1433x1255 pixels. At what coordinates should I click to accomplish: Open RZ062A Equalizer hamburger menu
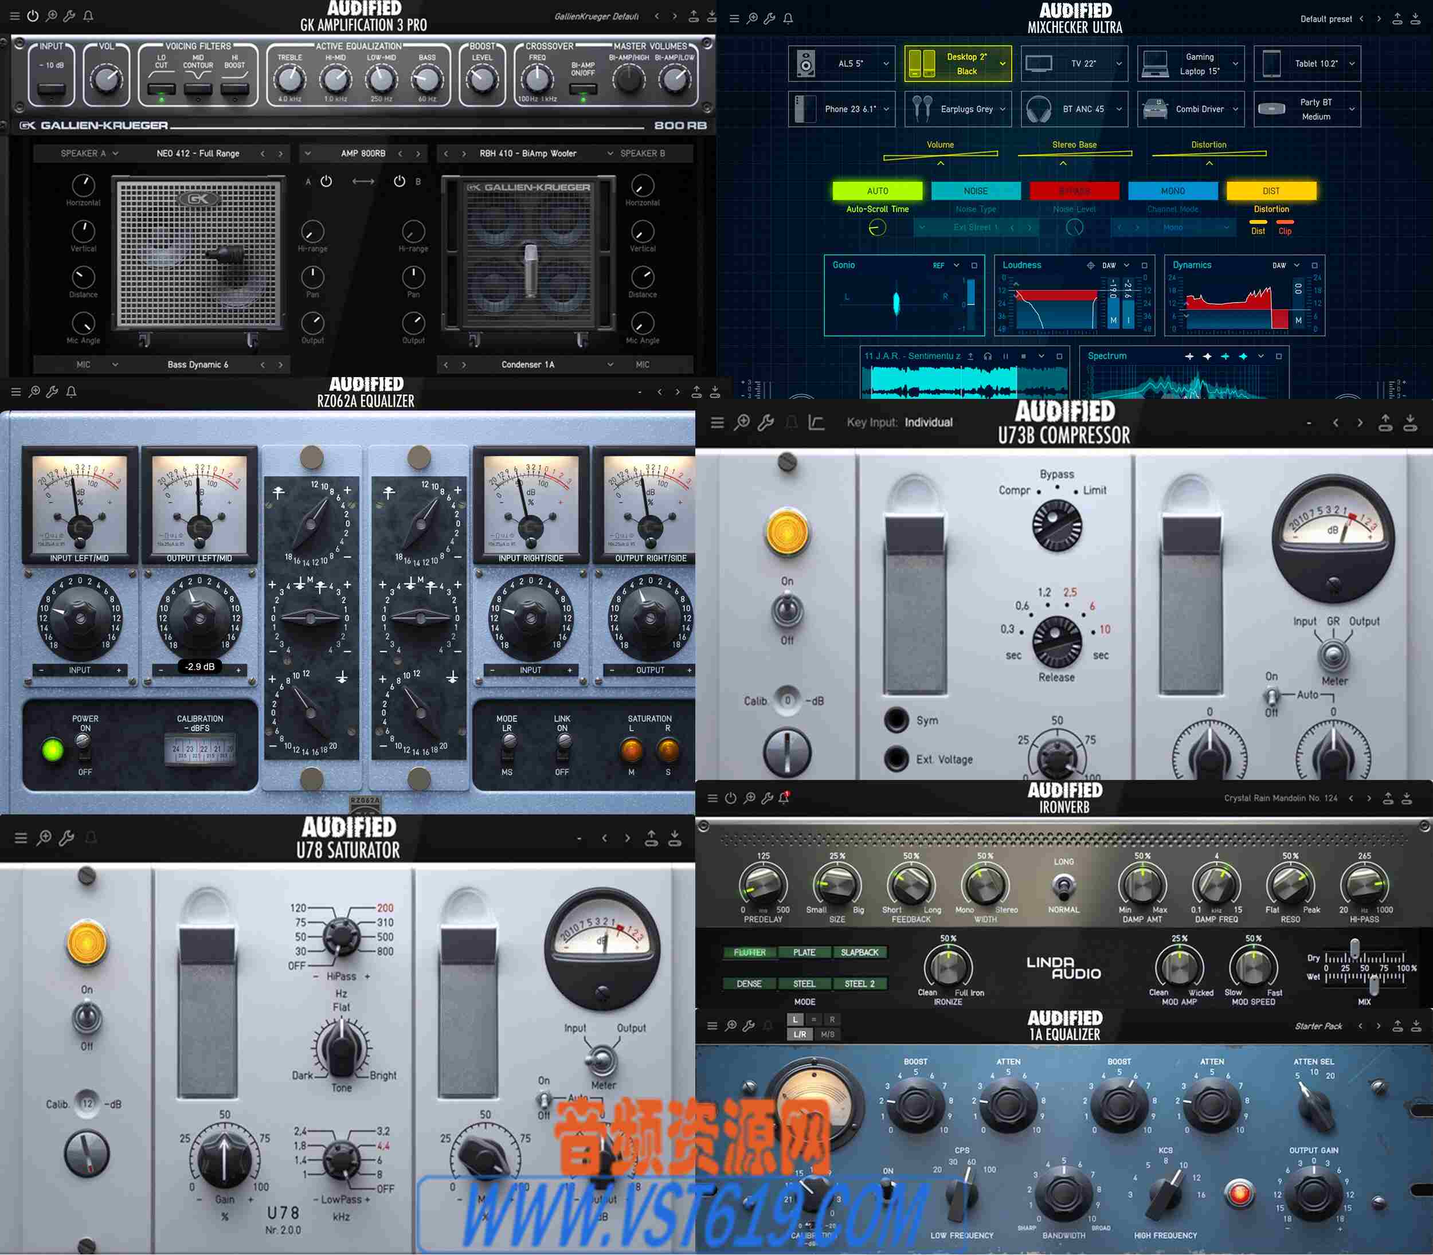tap(15, 392)
